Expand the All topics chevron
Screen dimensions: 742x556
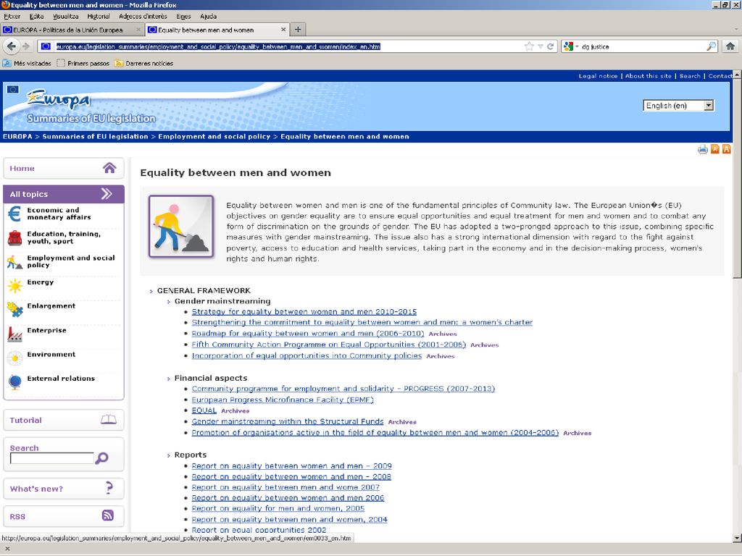pos(107,193)
